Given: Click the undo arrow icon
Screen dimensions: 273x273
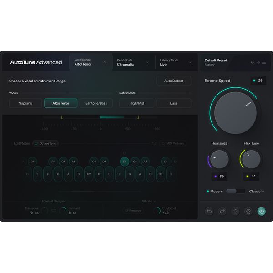Looking at the screenshot, I should click(x=209, y=212).
